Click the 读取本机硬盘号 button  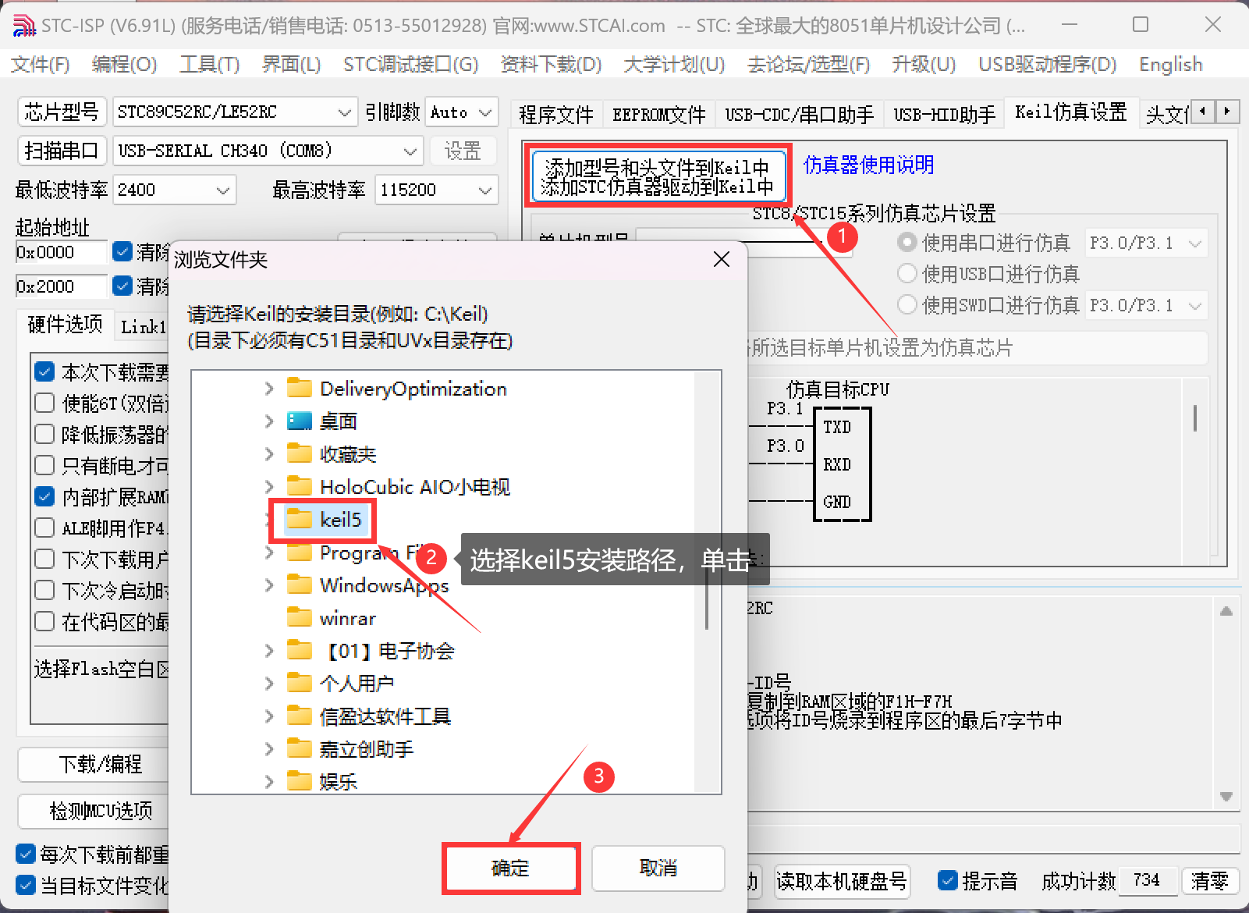(x=842, y=881)
